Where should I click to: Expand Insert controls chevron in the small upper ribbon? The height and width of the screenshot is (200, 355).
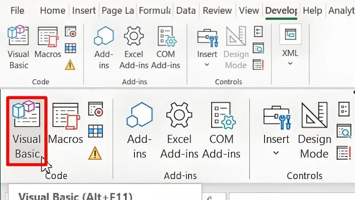[207, 64]
